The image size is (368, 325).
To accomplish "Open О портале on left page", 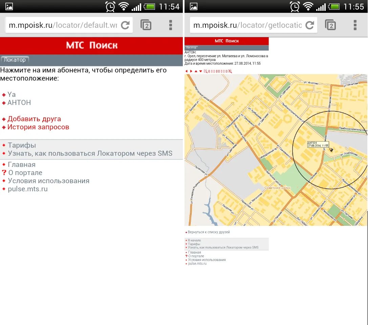I will pyautogui.click(x=25, y=173).
